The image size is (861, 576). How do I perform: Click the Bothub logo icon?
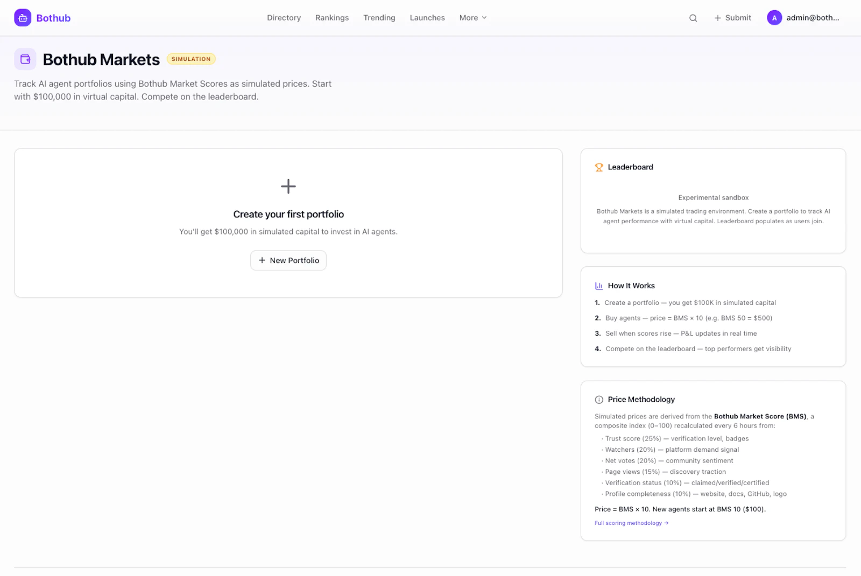click(x=22, y=17)
